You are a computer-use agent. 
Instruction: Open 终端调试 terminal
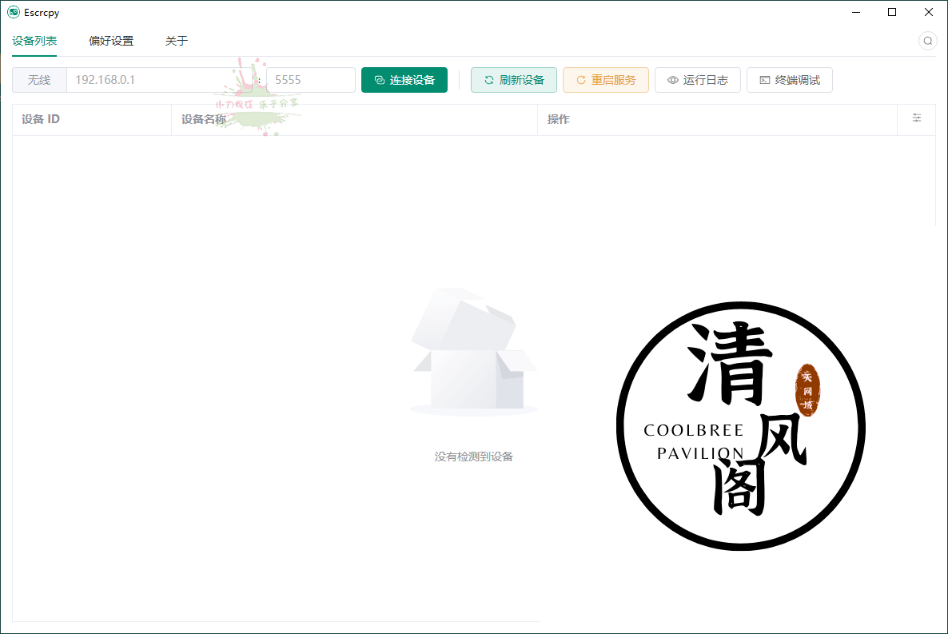pyautogui.click(x=790, y=80)
